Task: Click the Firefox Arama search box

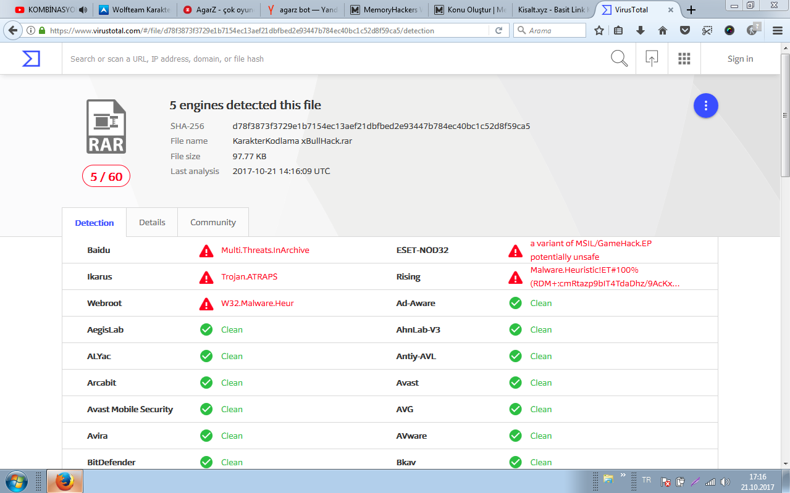Action: pyautogui.click(x=550, y=30)
